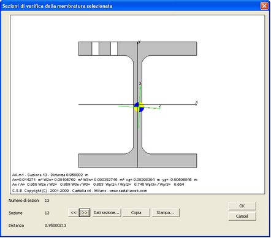Go to previous section with << button

coord(74,213)
